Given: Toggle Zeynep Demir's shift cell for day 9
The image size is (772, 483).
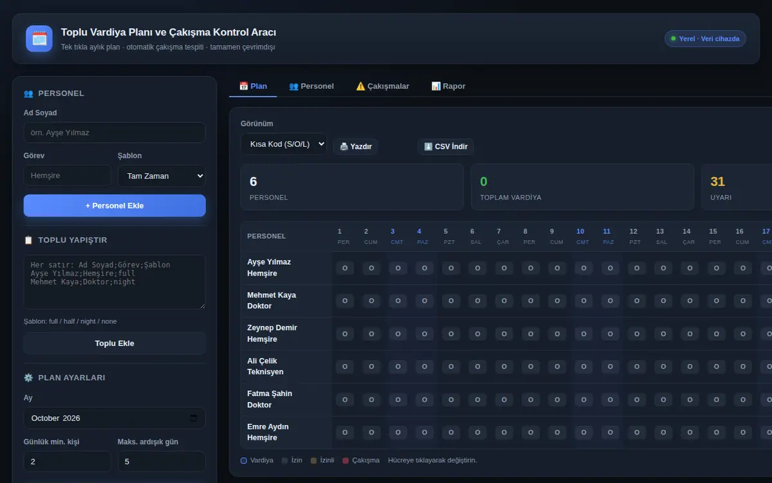Looking at the screenshot, I should click(x=556, y=334).
